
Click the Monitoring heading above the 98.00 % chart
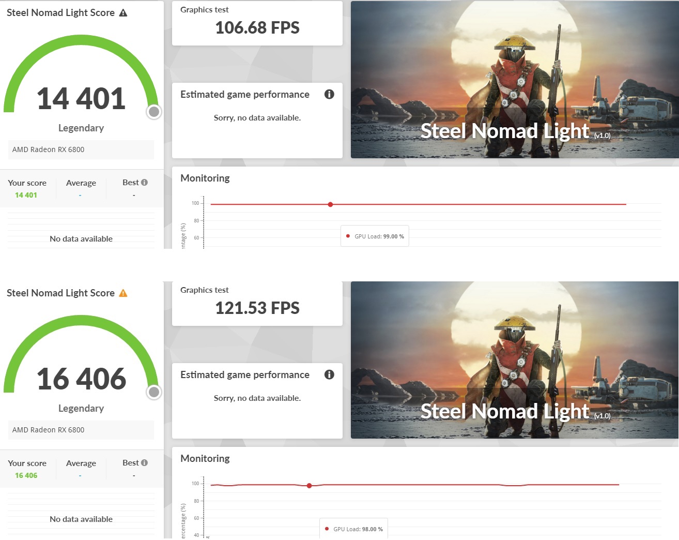205,458
